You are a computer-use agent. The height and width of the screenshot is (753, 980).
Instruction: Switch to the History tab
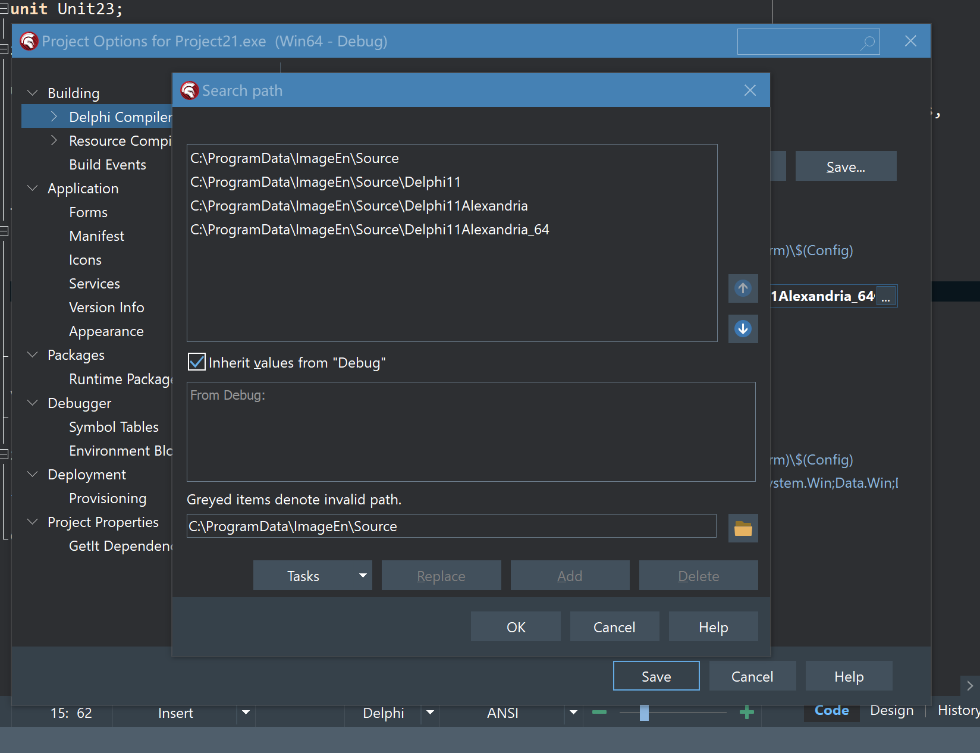pos(958,710)
